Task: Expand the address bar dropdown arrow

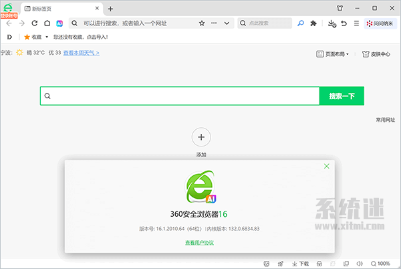Action: (x=227, y=23)
